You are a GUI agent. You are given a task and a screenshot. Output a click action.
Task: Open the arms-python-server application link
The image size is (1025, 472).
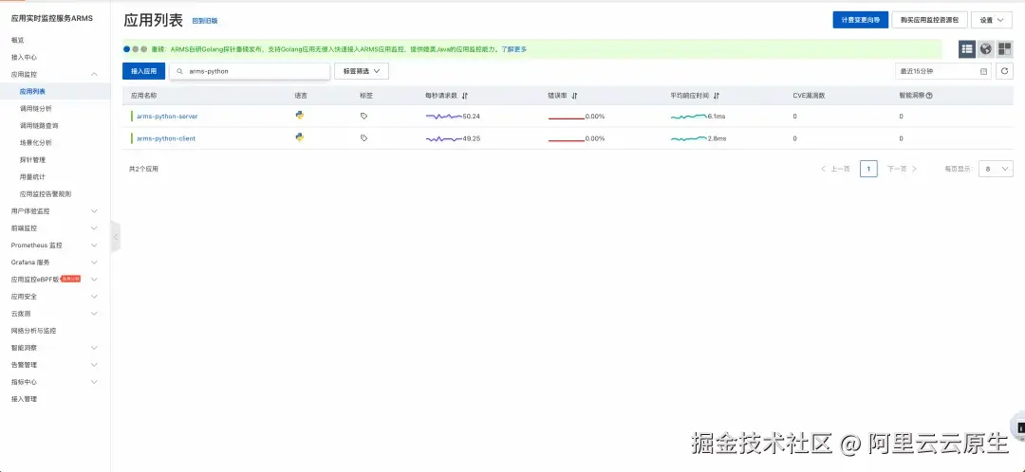pos(167,117)
